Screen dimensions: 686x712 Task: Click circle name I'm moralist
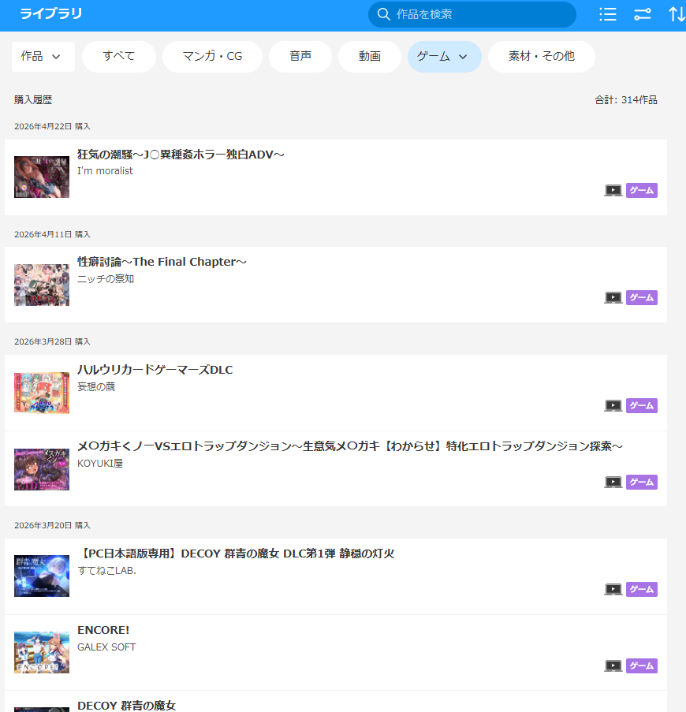[x=105, y=171]
